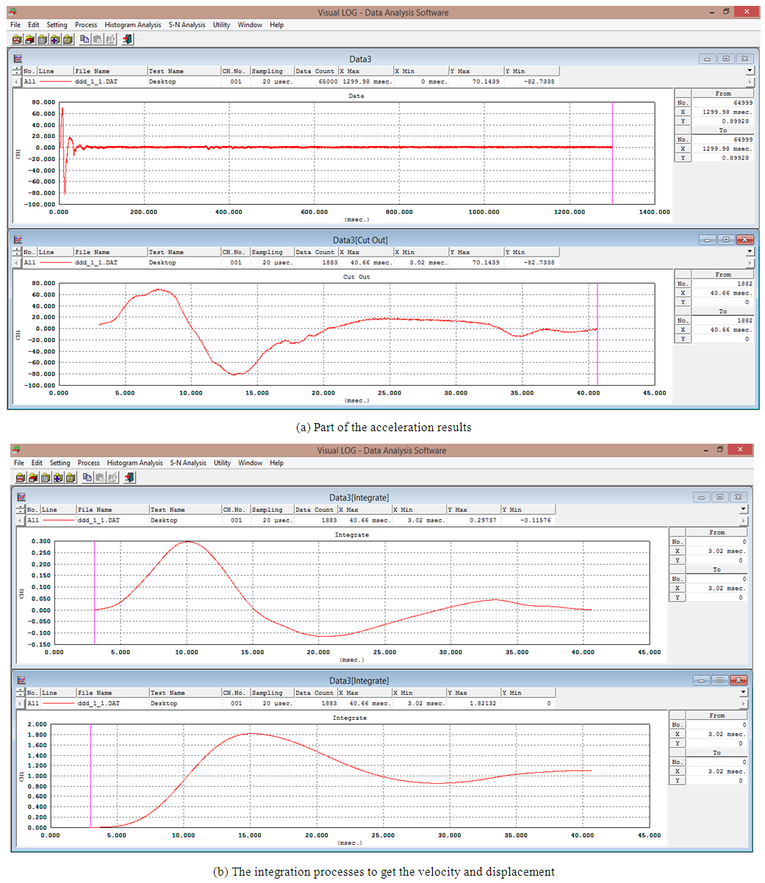Image resolution: width=765 pixels, height=883 pixels.
Task: Click the exit door icon in the top Visual LOG toolbar
Action: coord(128,40)
